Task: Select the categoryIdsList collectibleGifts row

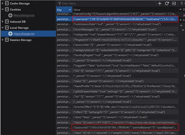Action: click(x=125, y=50)
